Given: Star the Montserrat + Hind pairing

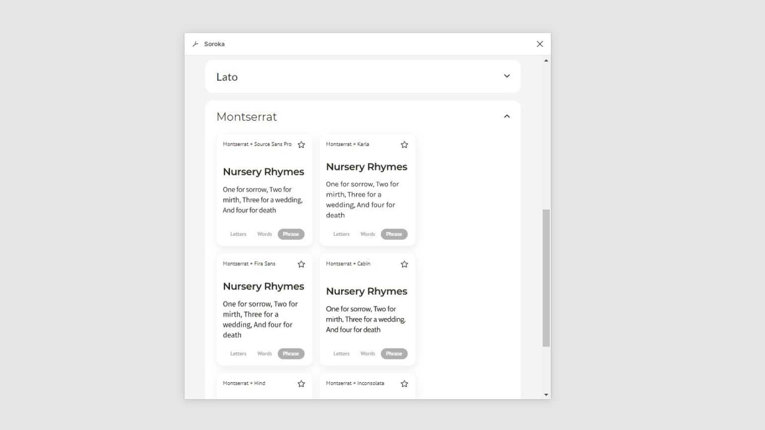Looking at the screenshot, I should 301,384.
